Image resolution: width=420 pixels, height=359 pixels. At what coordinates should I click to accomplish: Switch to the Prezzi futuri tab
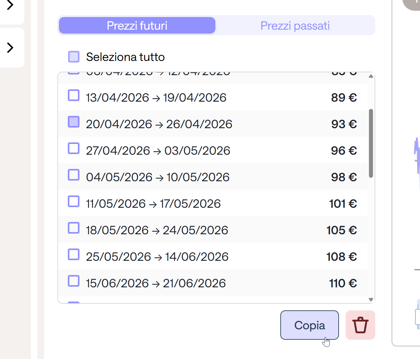(x=137, y=25)
